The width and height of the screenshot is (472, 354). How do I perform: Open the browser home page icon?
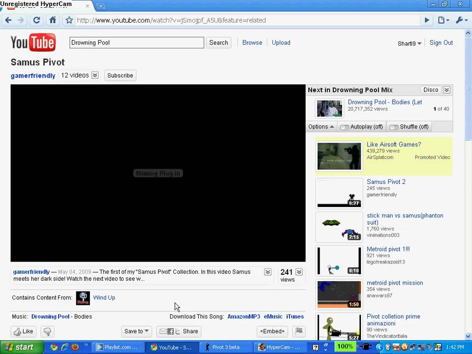click(53, 20)
